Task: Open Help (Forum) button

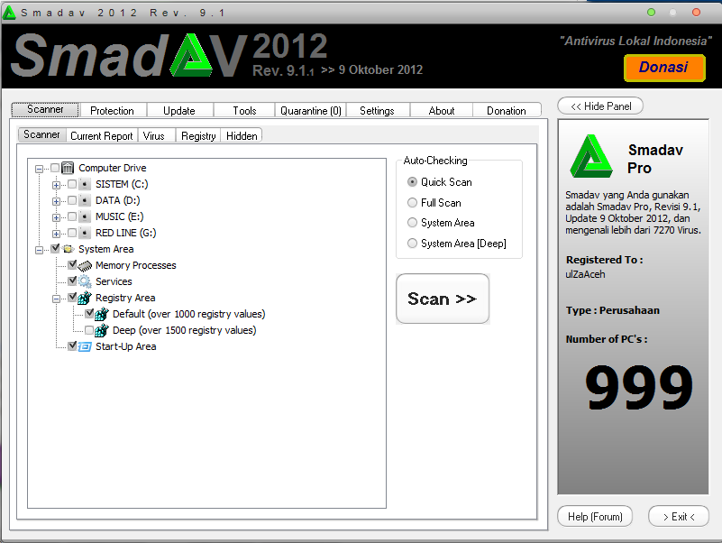Action: point(595,517)
